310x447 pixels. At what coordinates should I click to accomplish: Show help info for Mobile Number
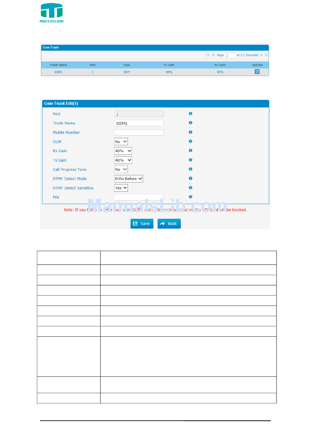[191, 132]
